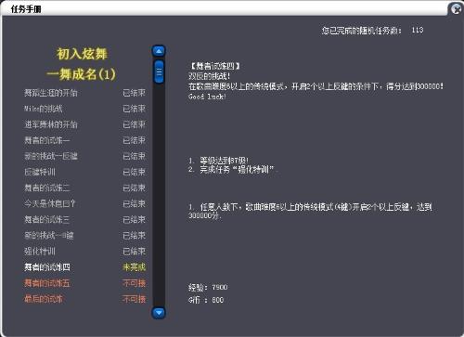Screen dimensions: 464x337
Task: Click the G币: 800 reward
Action: pos(206,300)
